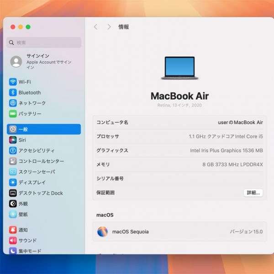Open スクリーンセーバ settings icon
The width and height of the screenshot is (274, 274).
point(13,172)
